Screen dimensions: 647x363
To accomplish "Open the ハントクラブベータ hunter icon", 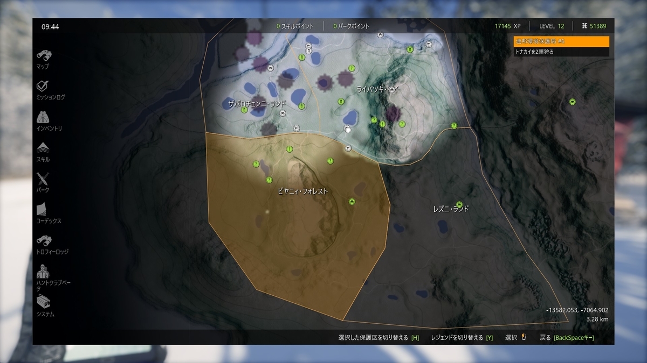I will 43,271.
